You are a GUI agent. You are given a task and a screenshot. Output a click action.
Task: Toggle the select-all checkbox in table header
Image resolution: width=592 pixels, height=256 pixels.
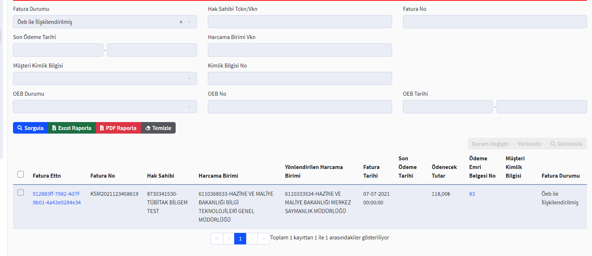21,174
